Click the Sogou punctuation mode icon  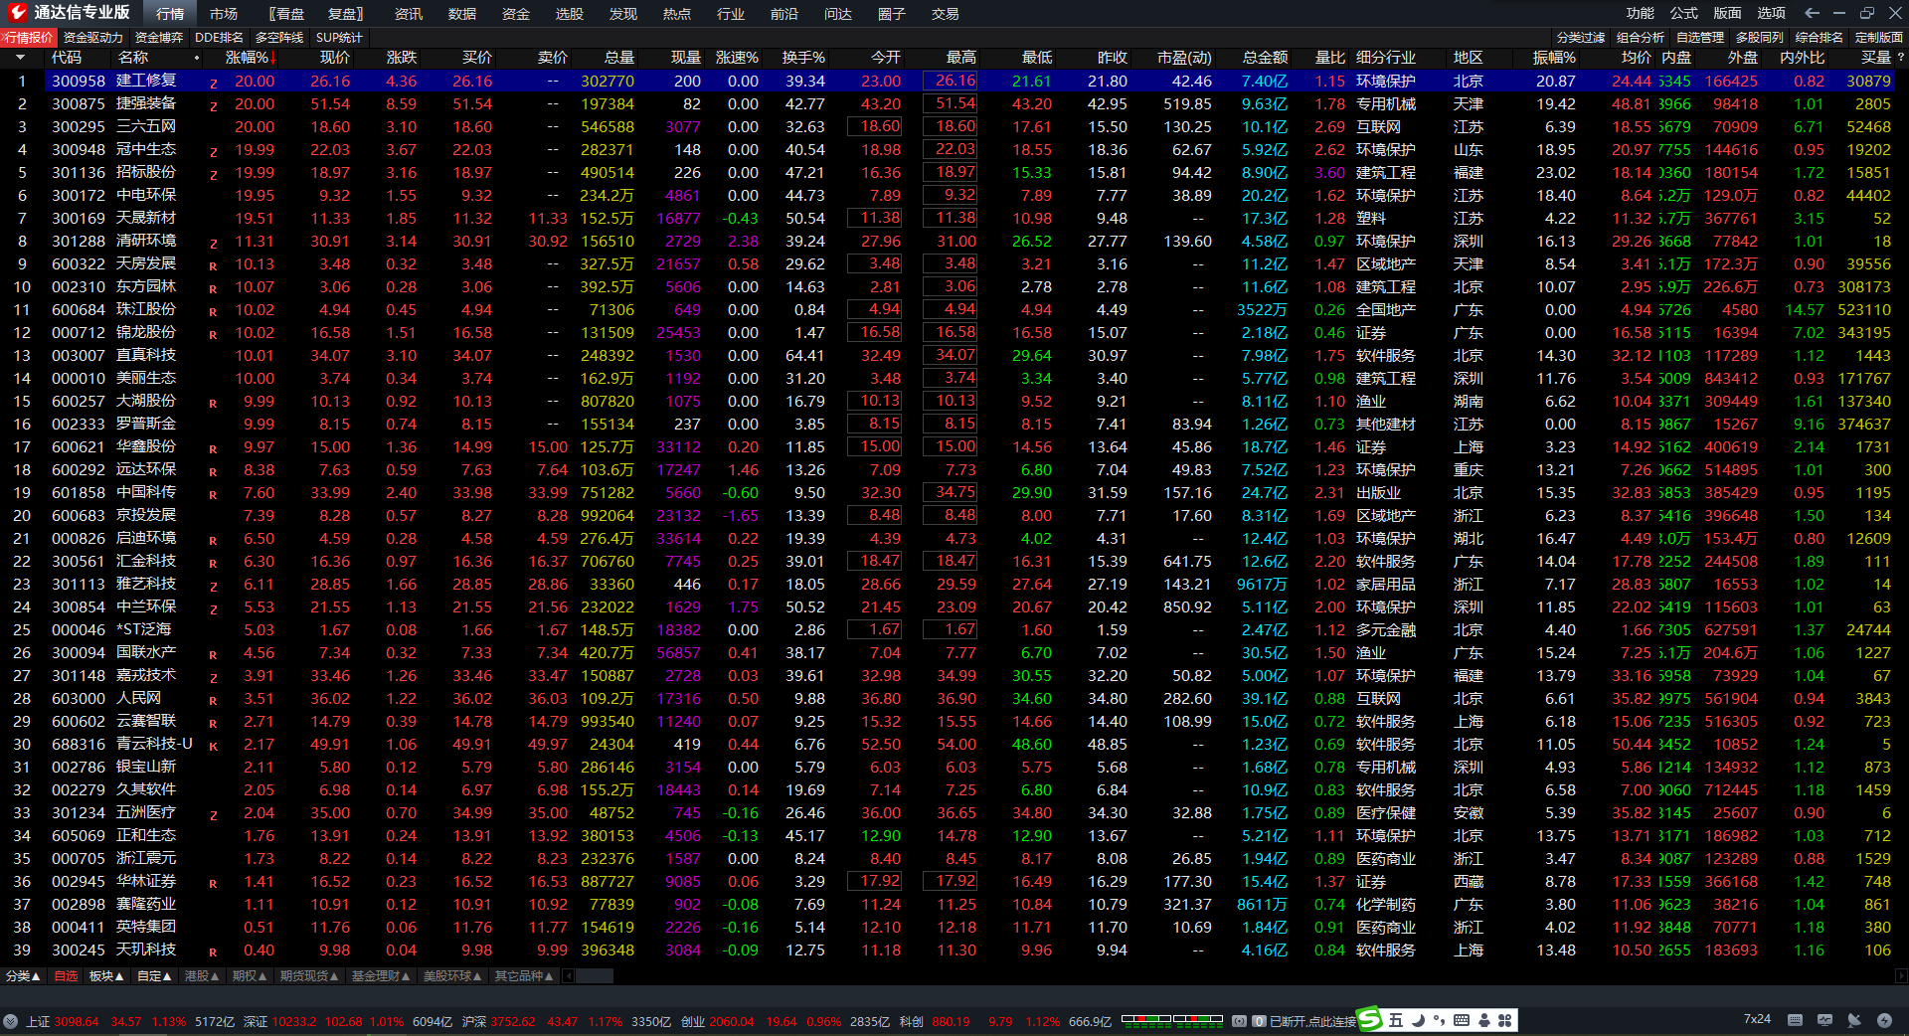tap(1439, 1020)
